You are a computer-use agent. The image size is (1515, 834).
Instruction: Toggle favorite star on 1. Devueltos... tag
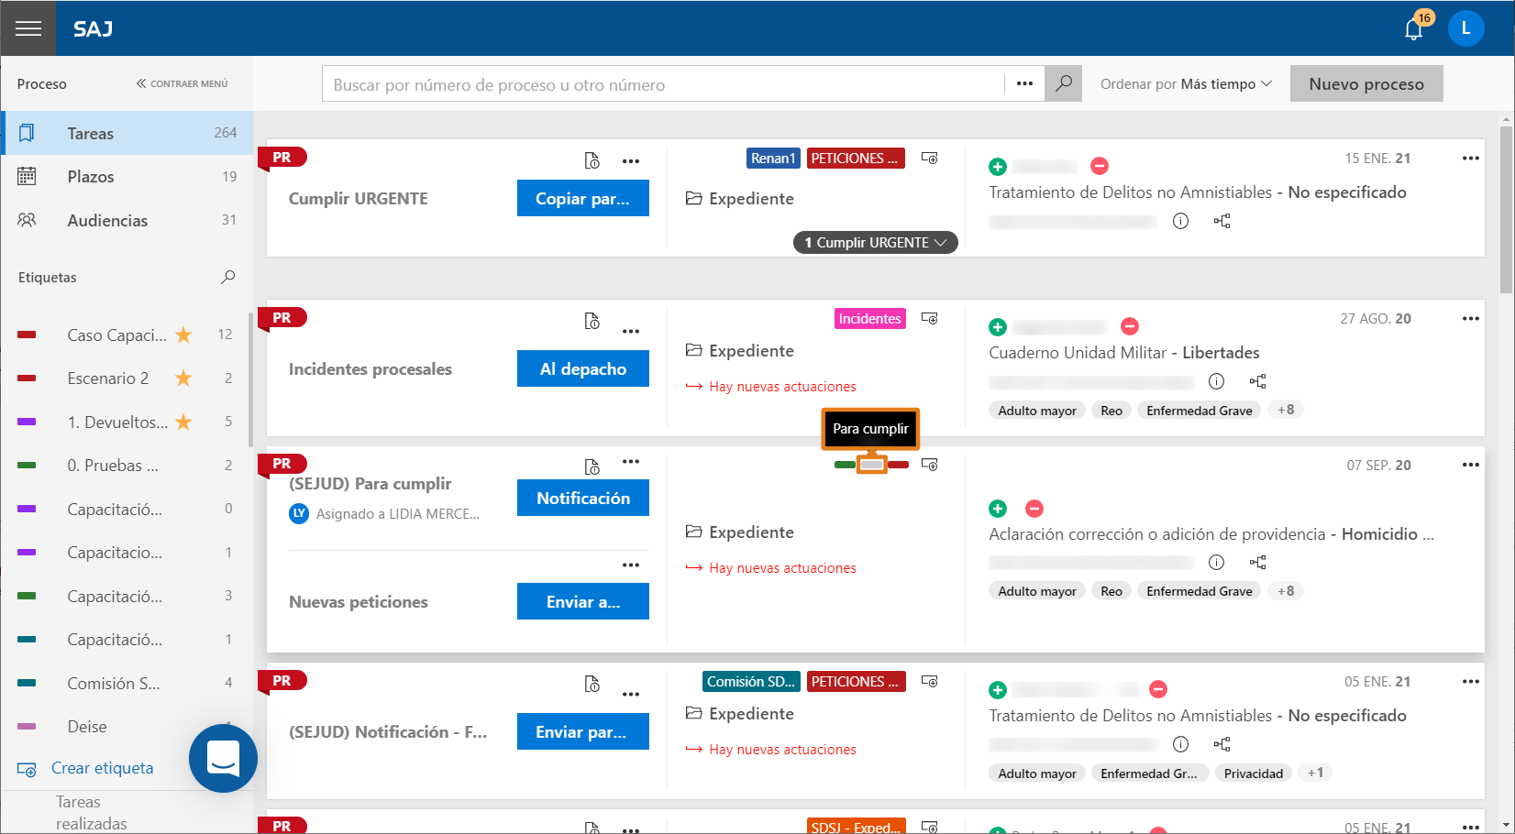(x=183, y=422)
